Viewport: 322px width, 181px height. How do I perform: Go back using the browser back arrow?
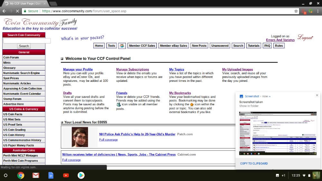pyautogui.click(x=4, y=11)
